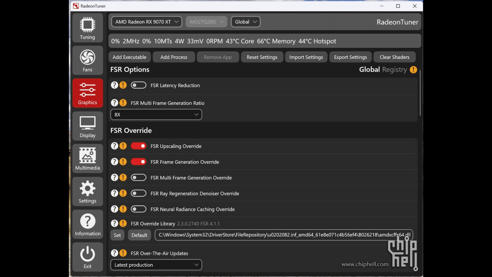Click warning icon for FSR Upscaling Override
This screenshot has width=492, height=277.
point(123,146)
